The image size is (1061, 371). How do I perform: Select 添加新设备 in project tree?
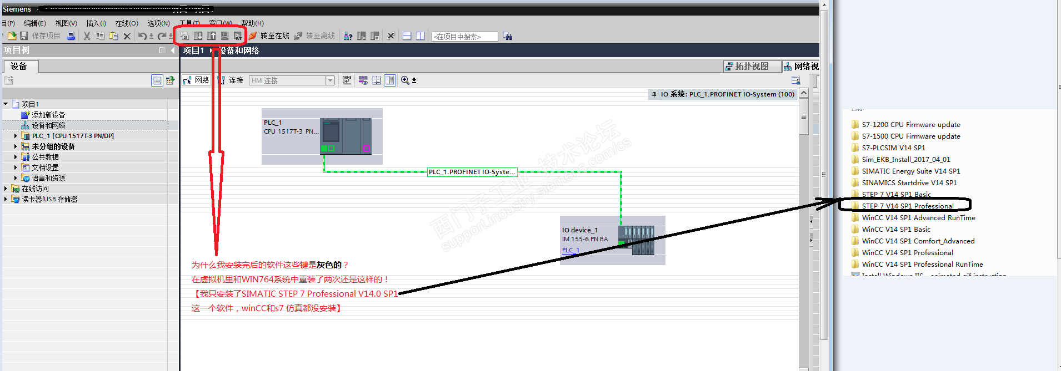click(48, 115)
